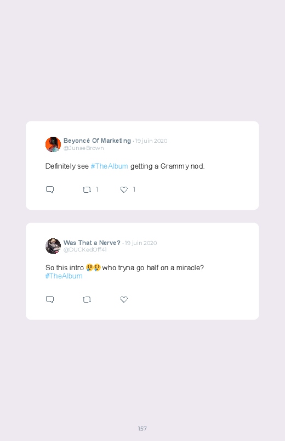Open #TheAlbum hashtag in second tweet
285x441 pixels.
(x=64, y=276)
